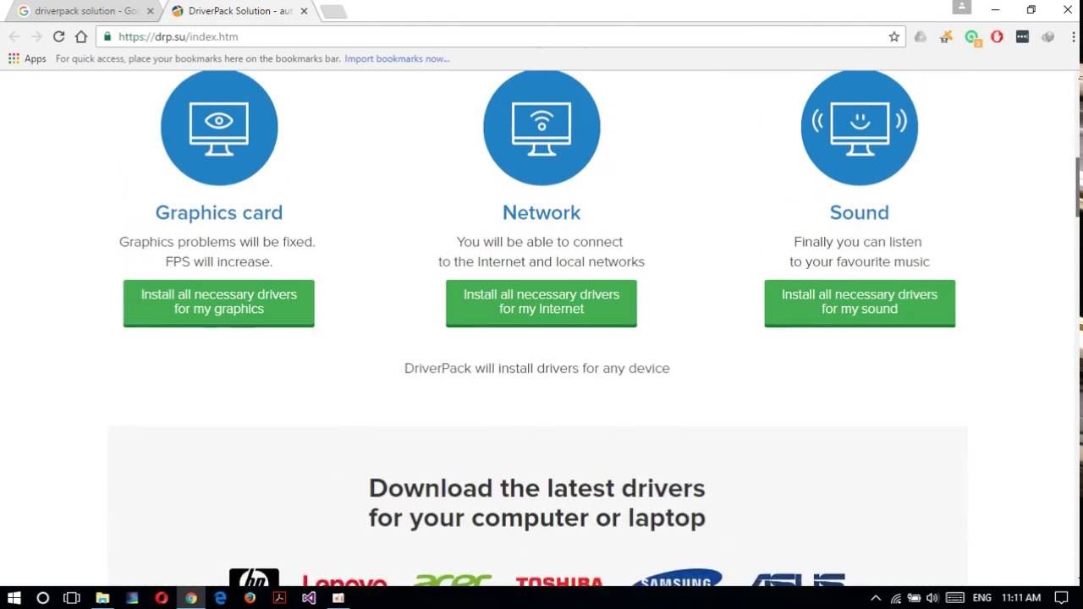1083x609 pixels.
Task: Open the Chrome user profile icon
Action: pos(961,7)
